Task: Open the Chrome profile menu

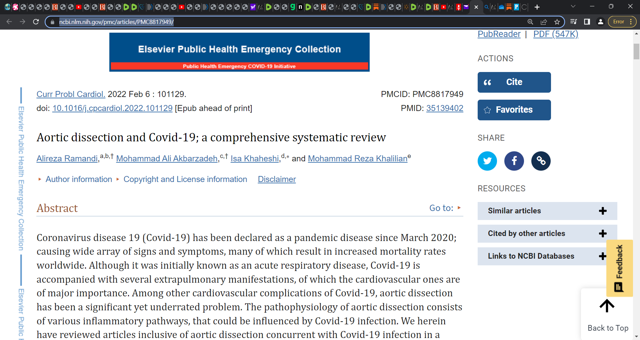Action: [x=601, y=22]
